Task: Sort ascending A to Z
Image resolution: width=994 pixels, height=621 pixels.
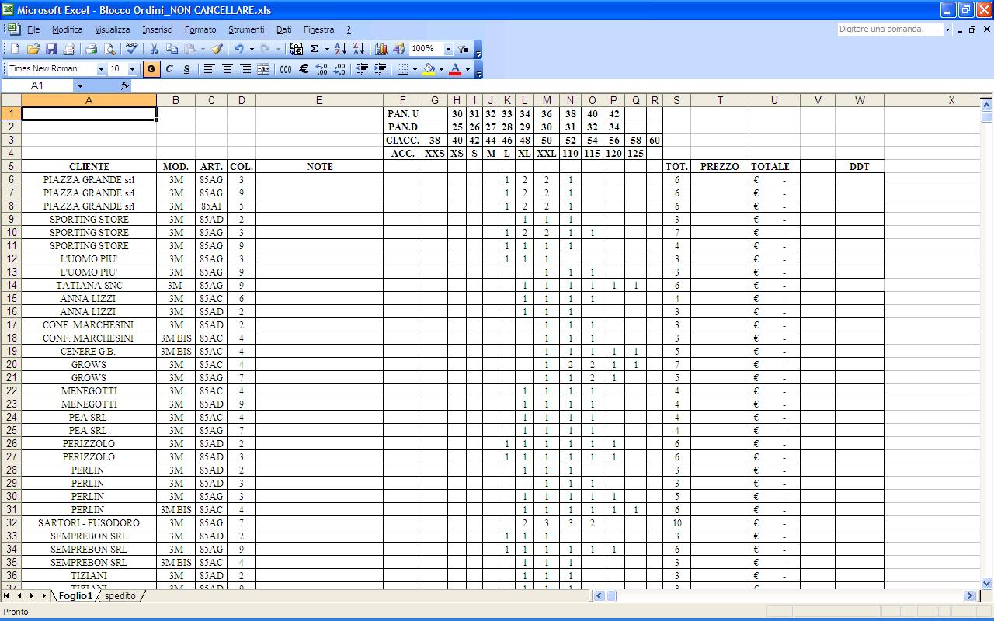Action: (x=340, y=49)
